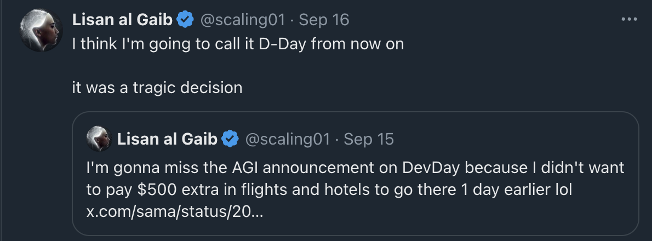Open the quoted post about missing AGI announcement

click(x=356, y=174)
